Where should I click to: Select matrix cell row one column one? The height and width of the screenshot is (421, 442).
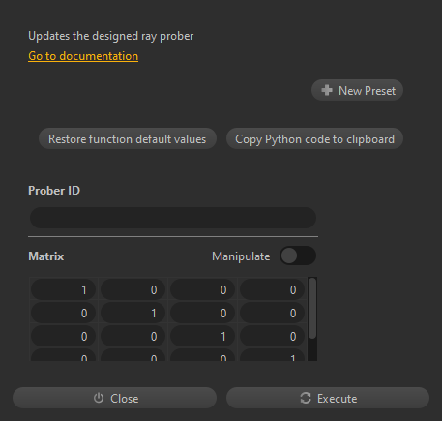pos(63,289)
